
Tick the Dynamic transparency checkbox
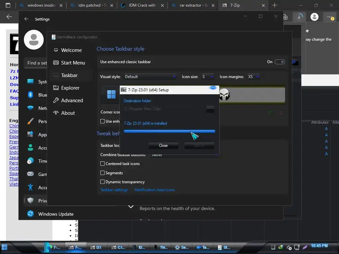click(103, 182)
